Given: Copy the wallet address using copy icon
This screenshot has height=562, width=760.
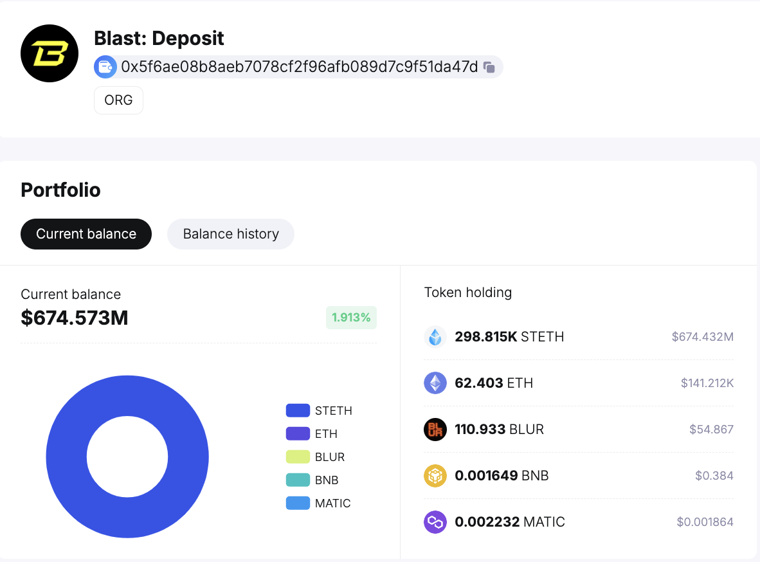Looking at the screenshot, I should 489,66.
